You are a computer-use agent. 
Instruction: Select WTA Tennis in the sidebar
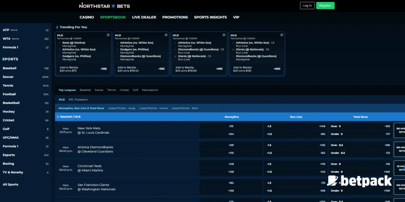(x=26, y=39)
